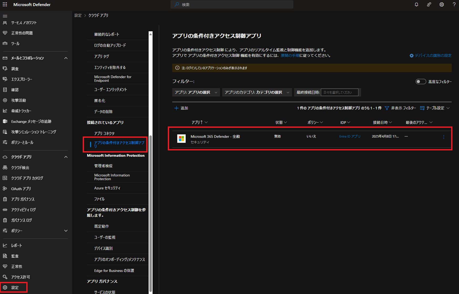Select 継続的なレポート in settings menu
Image resolution: width=459 pixels, height=294 pixels.
[x=117, y=34]
